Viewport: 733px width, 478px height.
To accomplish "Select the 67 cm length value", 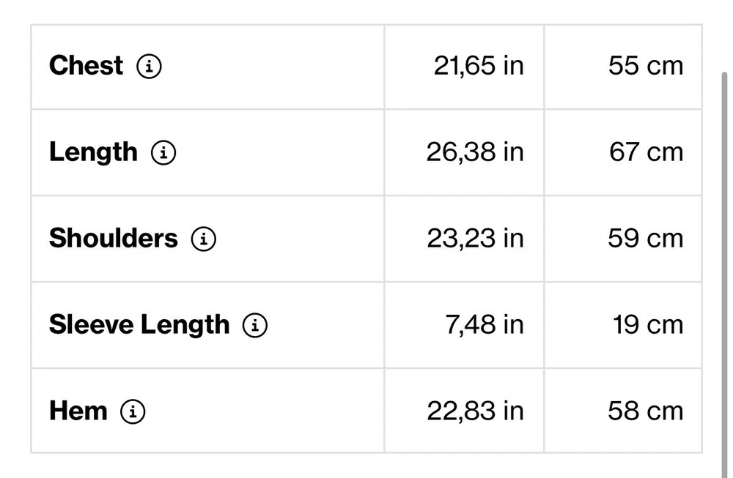I will [646, 152].
